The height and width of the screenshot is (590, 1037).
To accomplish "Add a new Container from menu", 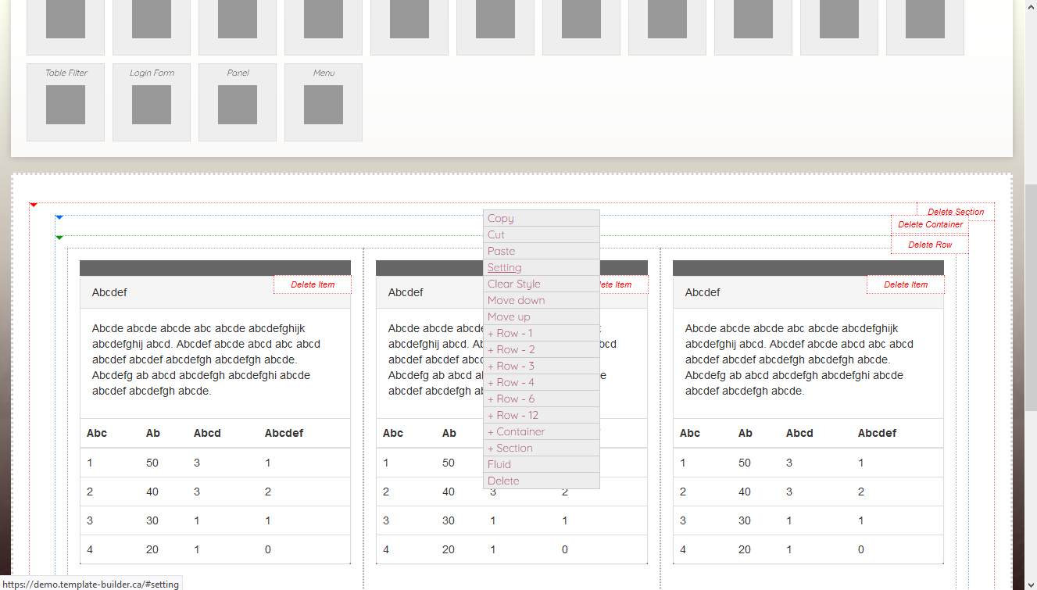I will click(x=516, y=432).
